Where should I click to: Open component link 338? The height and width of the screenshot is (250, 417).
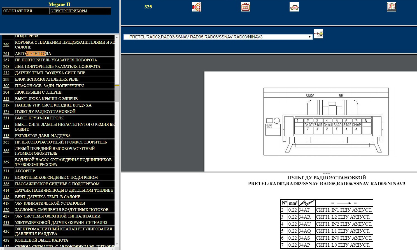point(6,136)
